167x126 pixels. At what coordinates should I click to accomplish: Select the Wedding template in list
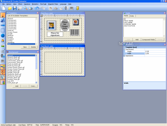click(x=21, y=42)
